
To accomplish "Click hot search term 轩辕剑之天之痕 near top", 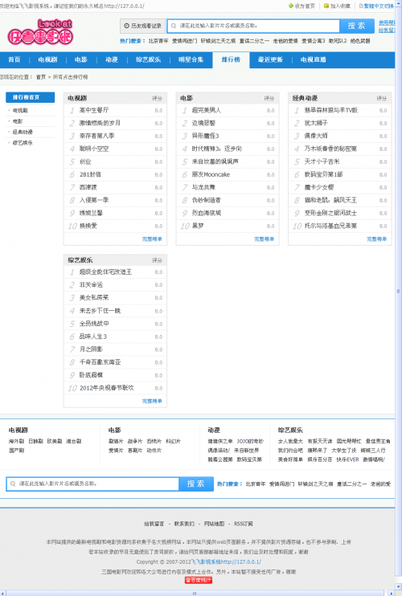I will tap(218, 41).
